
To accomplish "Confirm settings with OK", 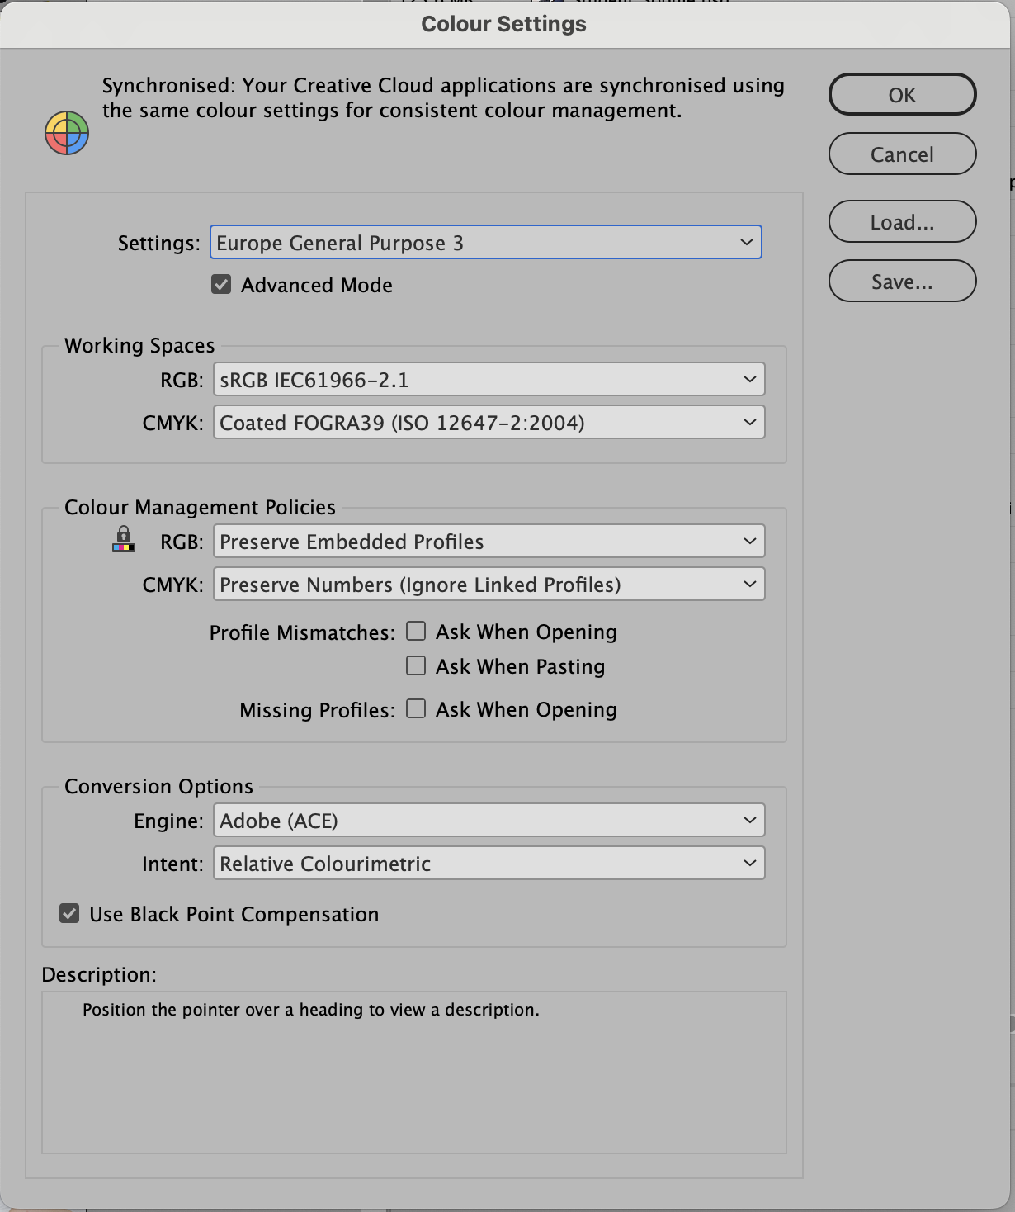I will tap(902, 94).
